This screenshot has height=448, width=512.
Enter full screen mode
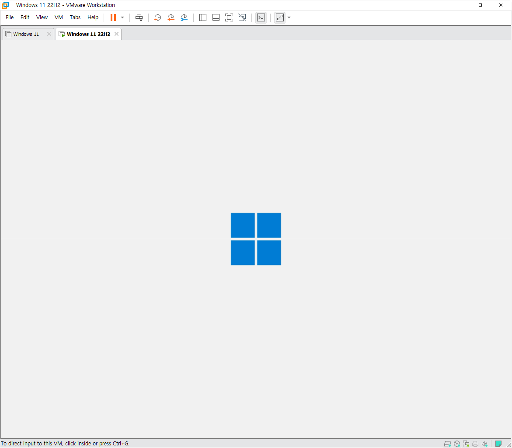[x=229, y=17]
